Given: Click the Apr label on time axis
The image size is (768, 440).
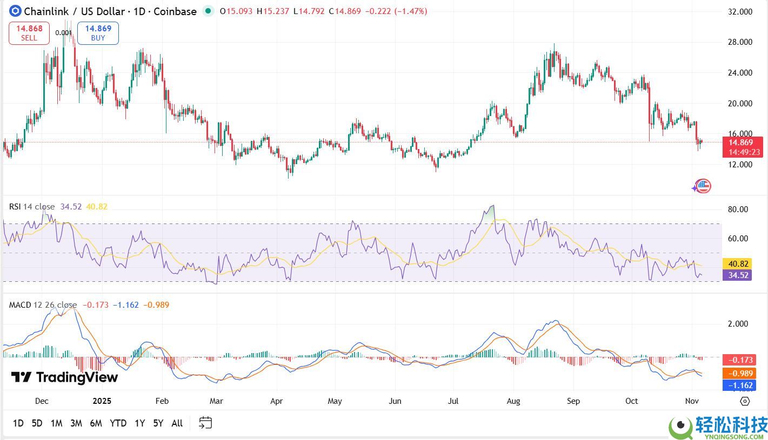Looking at the screenshot, I should 277,401.
